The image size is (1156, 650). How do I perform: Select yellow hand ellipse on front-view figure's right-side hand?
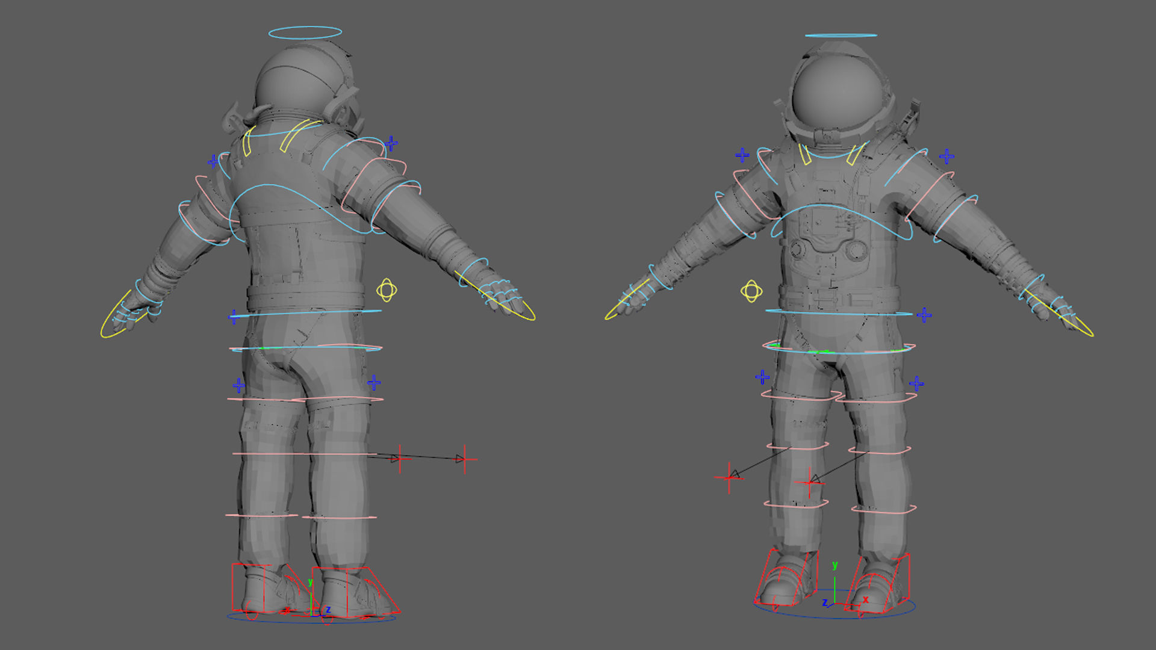(1058, 312)
